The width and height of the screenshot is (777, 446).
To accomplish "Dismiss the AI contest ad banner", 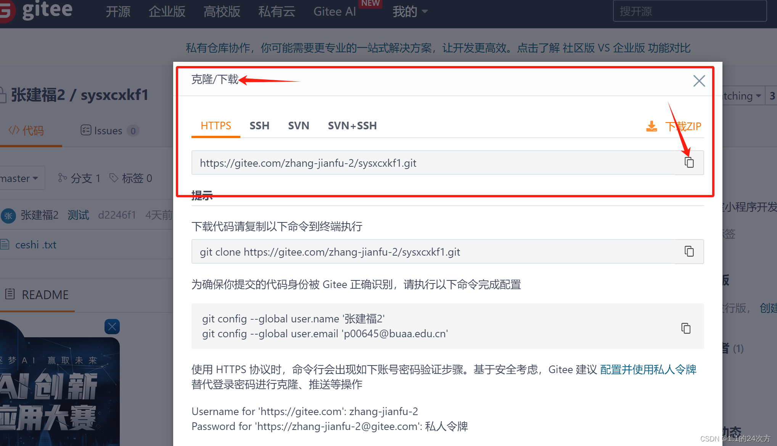I will coord(112,327).
